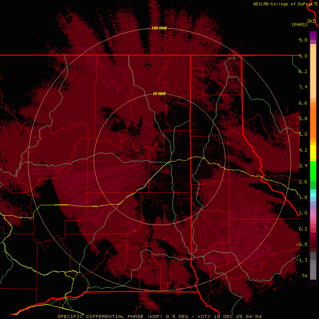Viewport: 319px width, 319px height.
Task: Click the 9.0 legend value
Action: (x=303, y=56)
